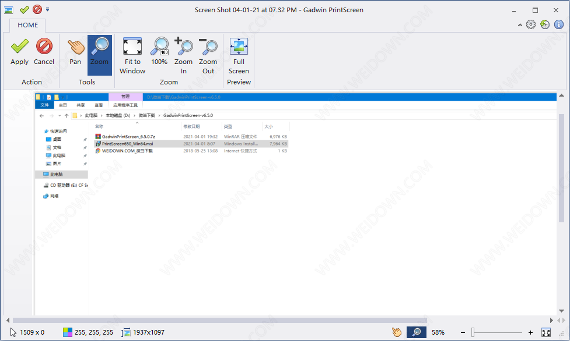Open the quick access toolbar dropdown arrow

coord(48,10)
